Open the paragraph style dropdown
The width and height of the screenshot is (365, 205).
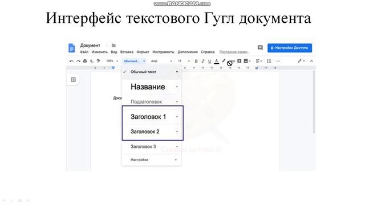pyautogui.click(x=135, y=61)
